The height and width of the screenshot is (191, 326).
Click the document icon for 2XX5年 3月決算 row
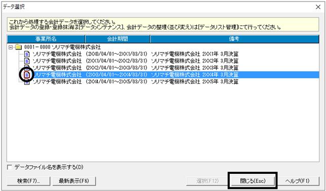point(27,82)
